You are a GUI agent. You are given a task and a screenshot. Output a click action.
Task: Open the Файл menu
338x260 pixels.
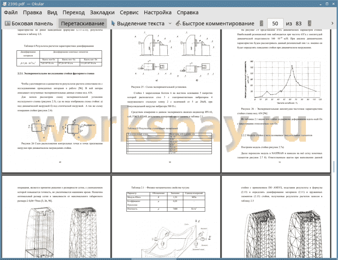[10, 13]
